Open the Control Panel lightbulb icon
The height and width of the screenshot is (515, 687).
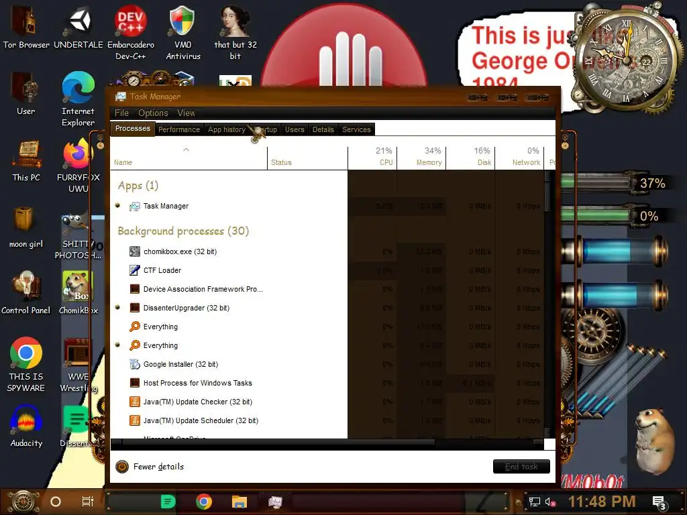click(26, 292)
